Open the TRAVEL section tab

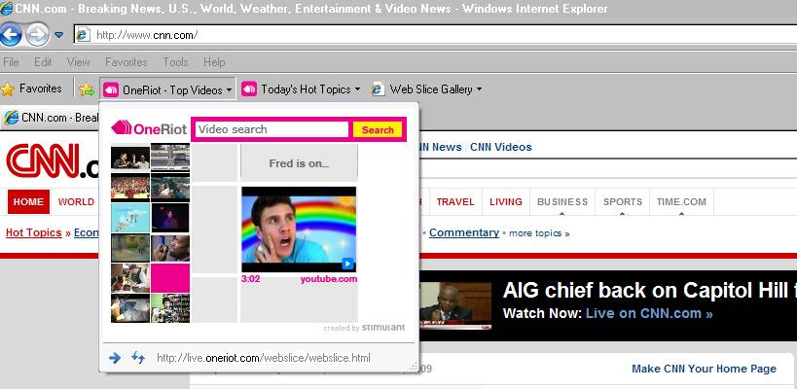tap(454, 201)
